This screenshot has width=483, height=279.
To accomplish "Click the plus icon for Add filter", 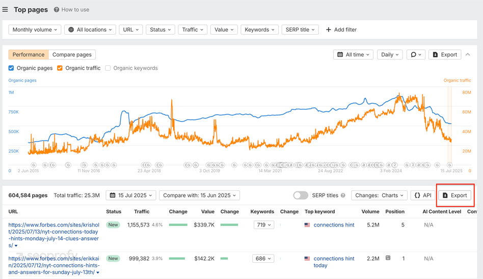I will point(328,30).
